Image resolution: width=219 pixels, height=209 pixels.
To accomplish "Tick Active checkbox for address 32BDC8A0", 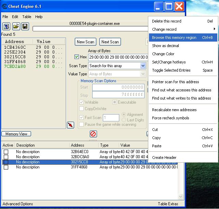I will (x=6, y=157).
